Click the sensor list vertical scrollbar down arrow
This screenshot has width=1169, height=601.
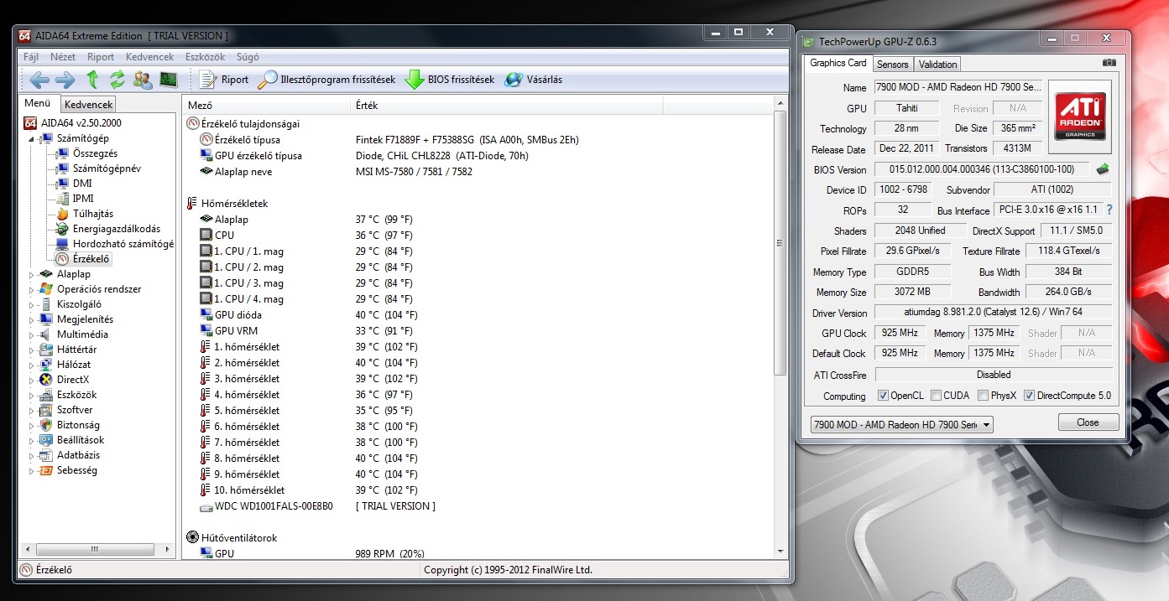pyautogui.click(x=780, y=550)
